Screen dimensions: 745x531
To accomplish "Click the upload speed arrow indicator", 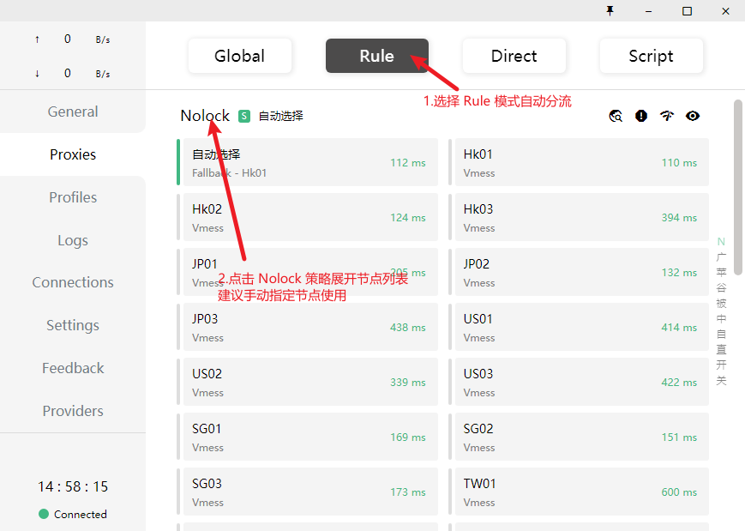I will [37, 39].
